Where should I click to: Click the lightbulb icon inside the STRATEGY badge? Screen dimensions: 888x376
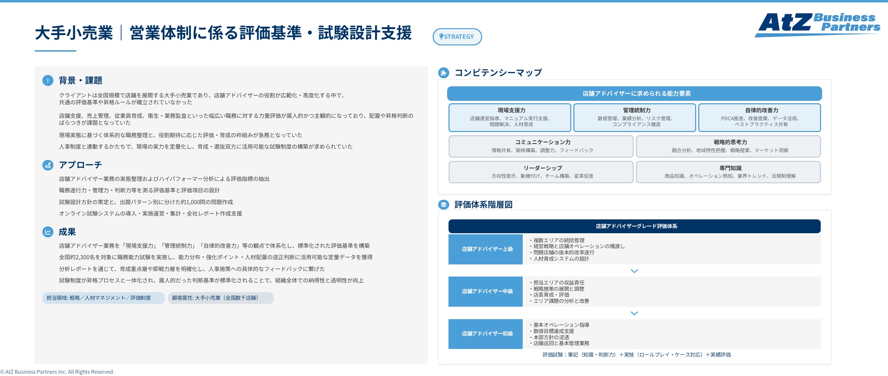(441, 36)
